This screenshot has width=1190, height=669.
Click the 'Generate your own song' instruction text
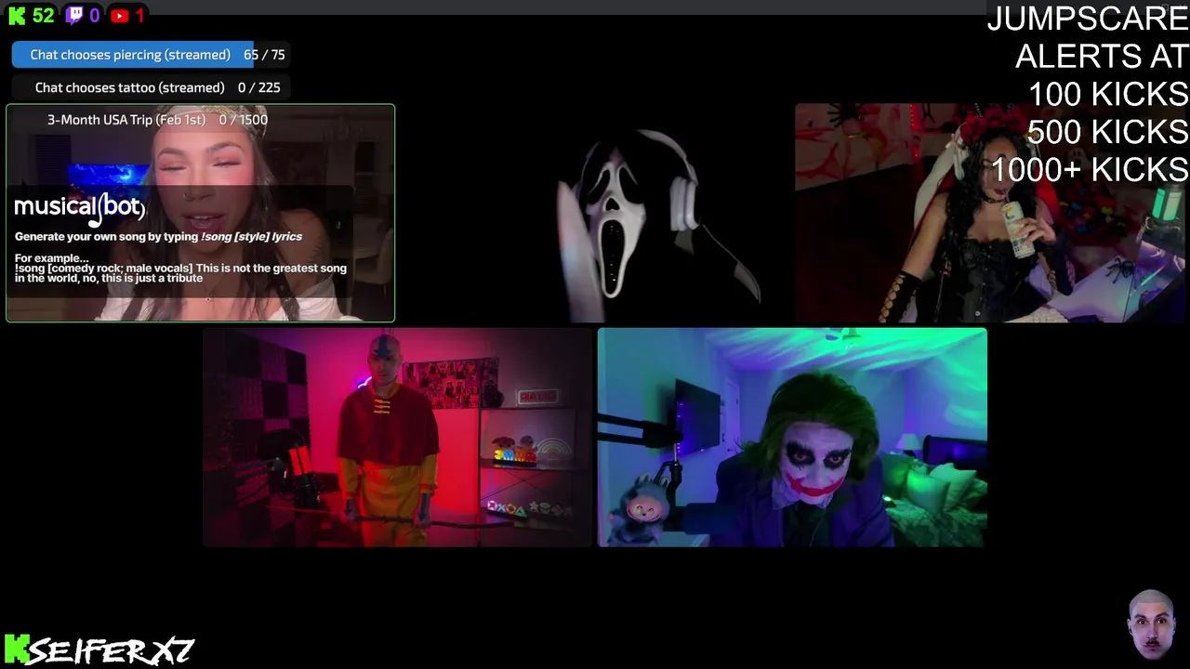pyautogui.click(x=158, y=237)
